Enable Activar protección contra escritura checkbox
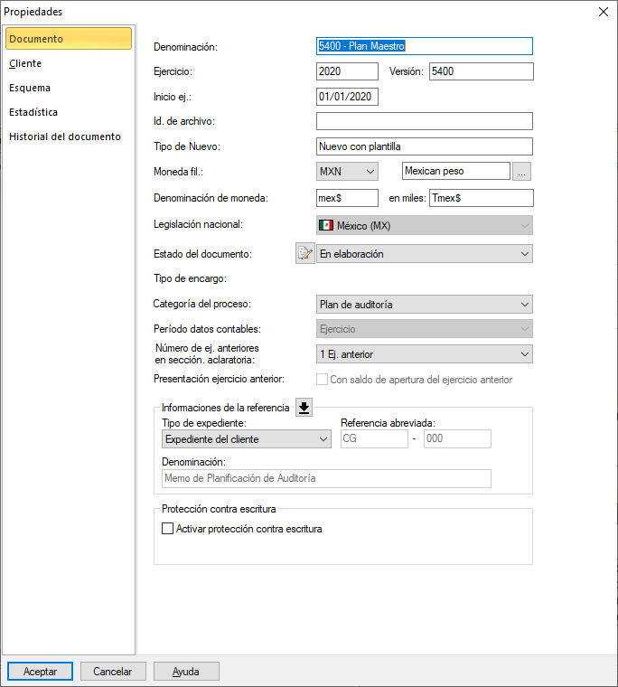Image resolution: width=618 pixels, height=687 pixels. coord(167,529)
